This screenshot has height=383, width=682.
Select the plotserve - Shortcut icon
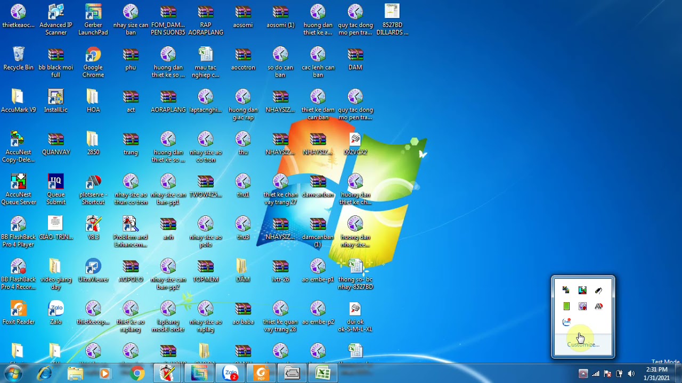point(93,190)
